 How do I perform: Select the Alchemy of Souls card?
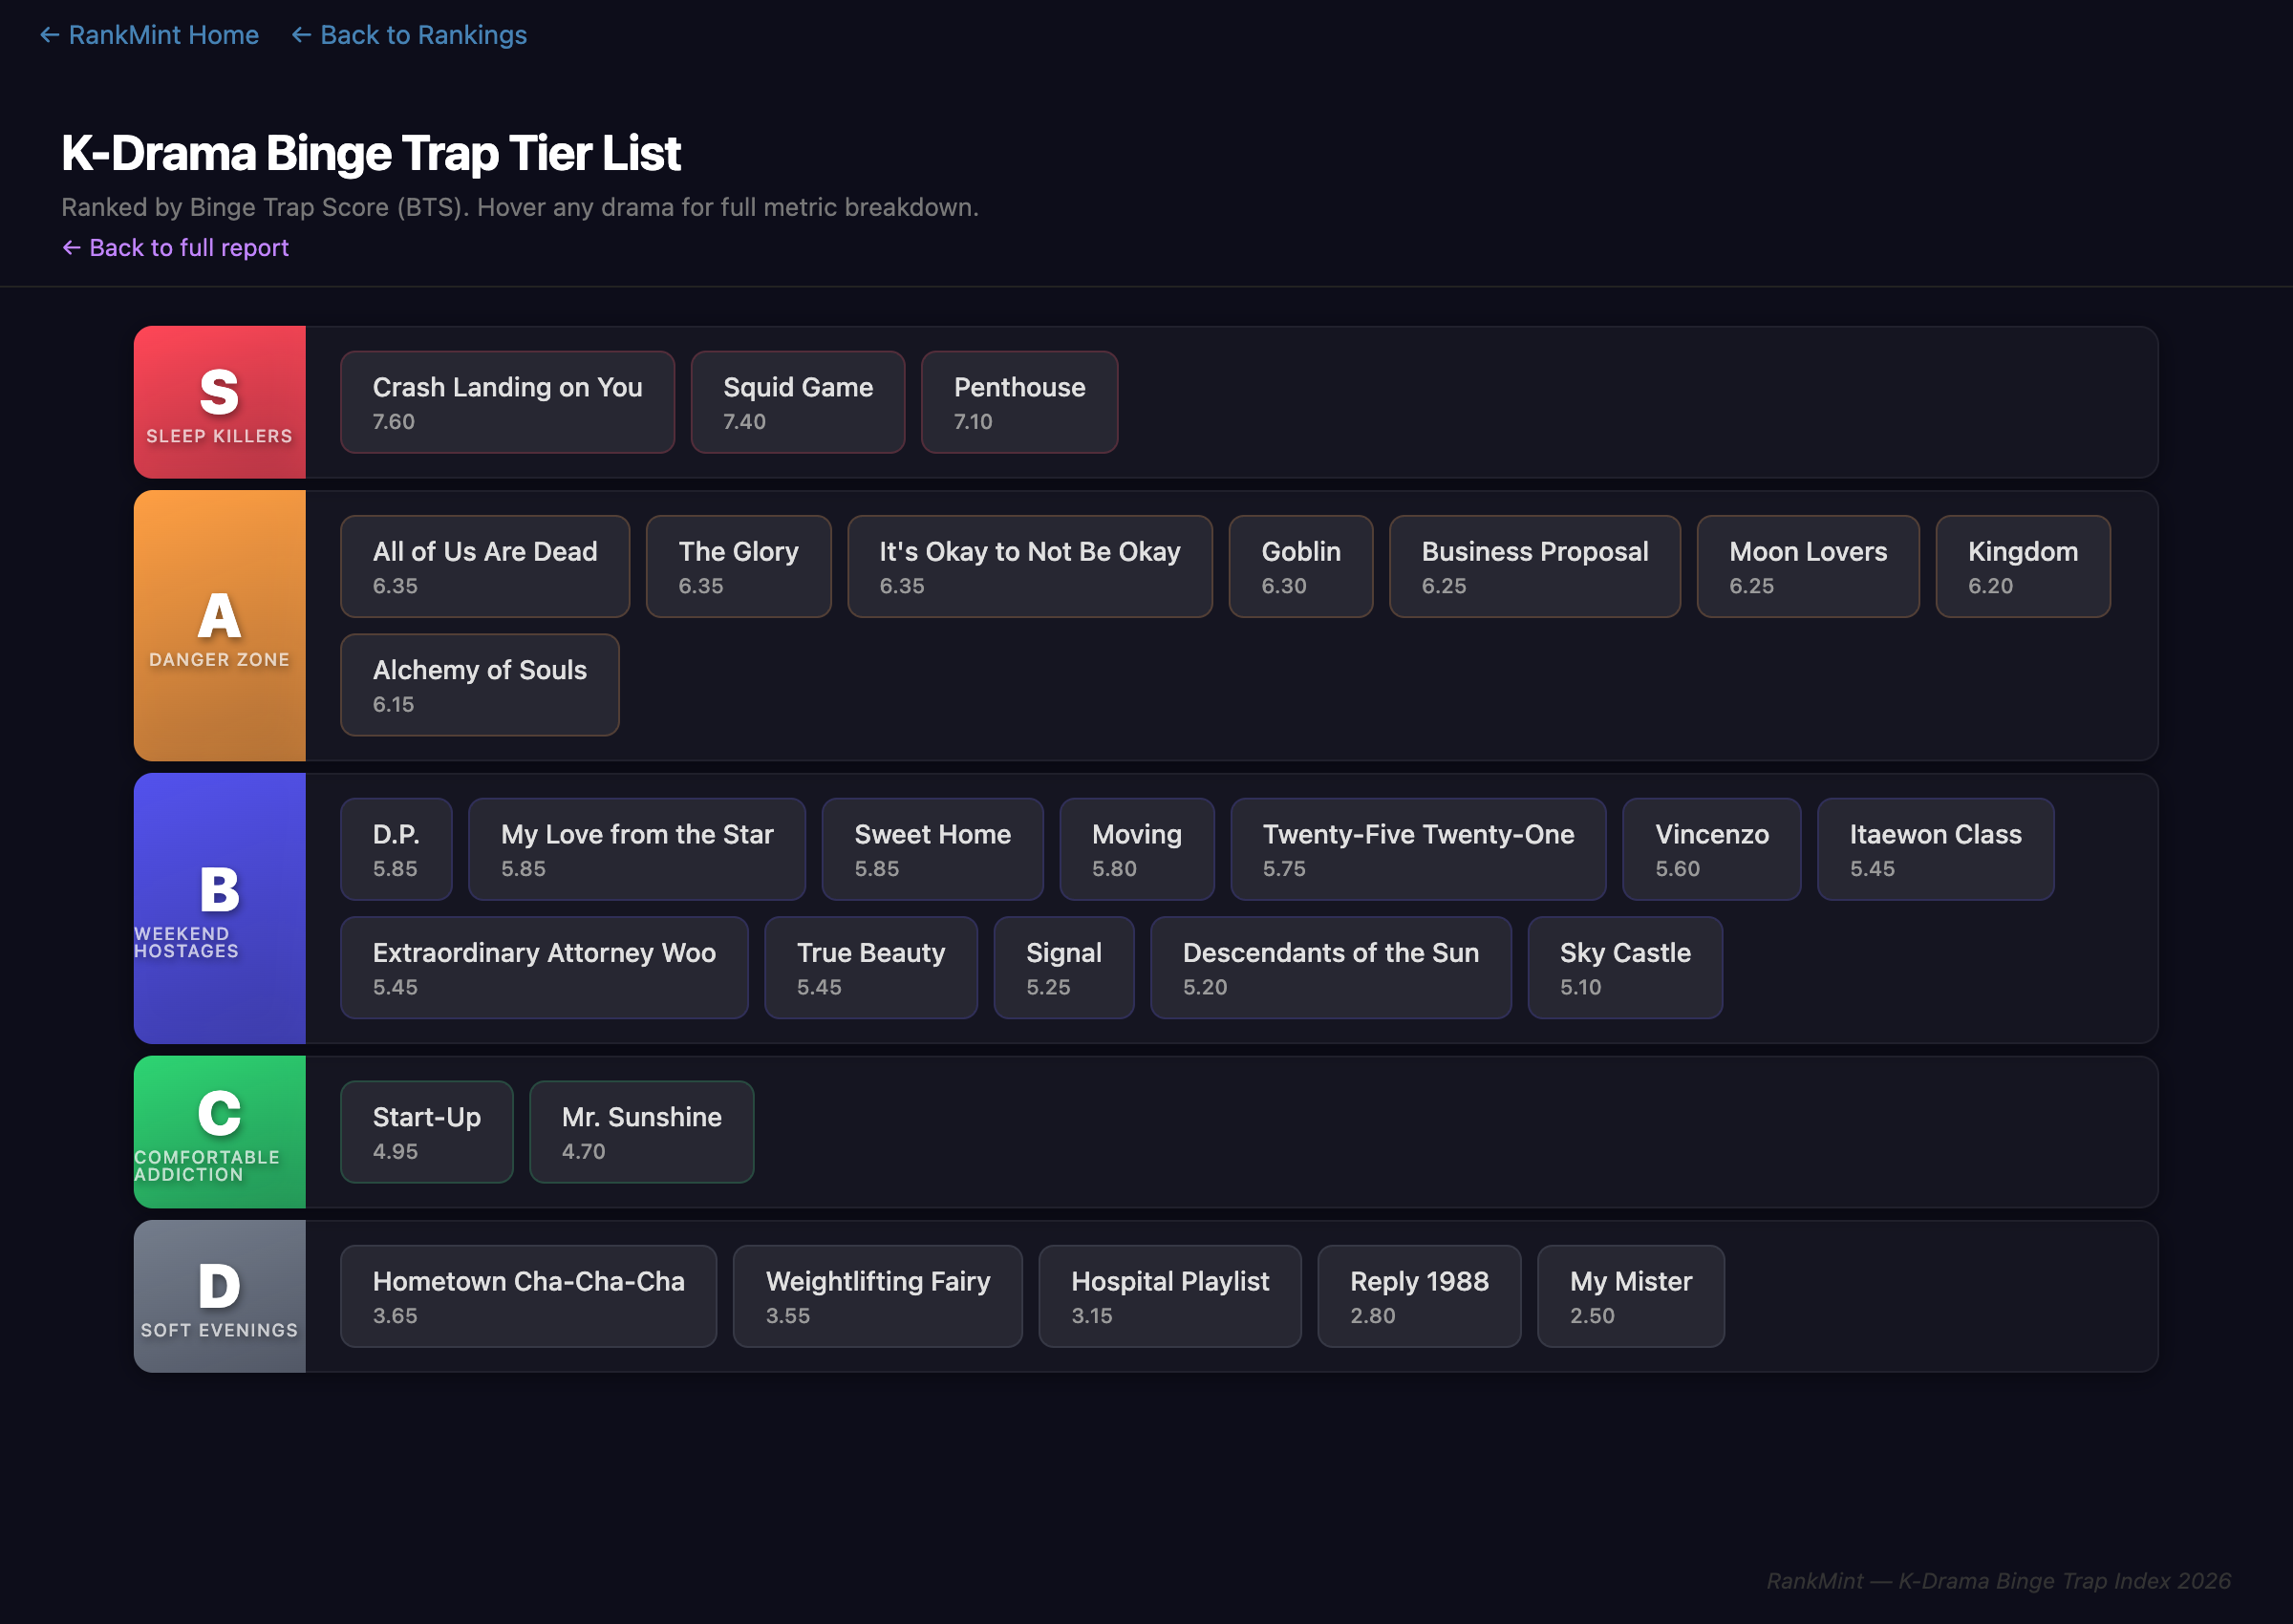click(x=479, y=685)
